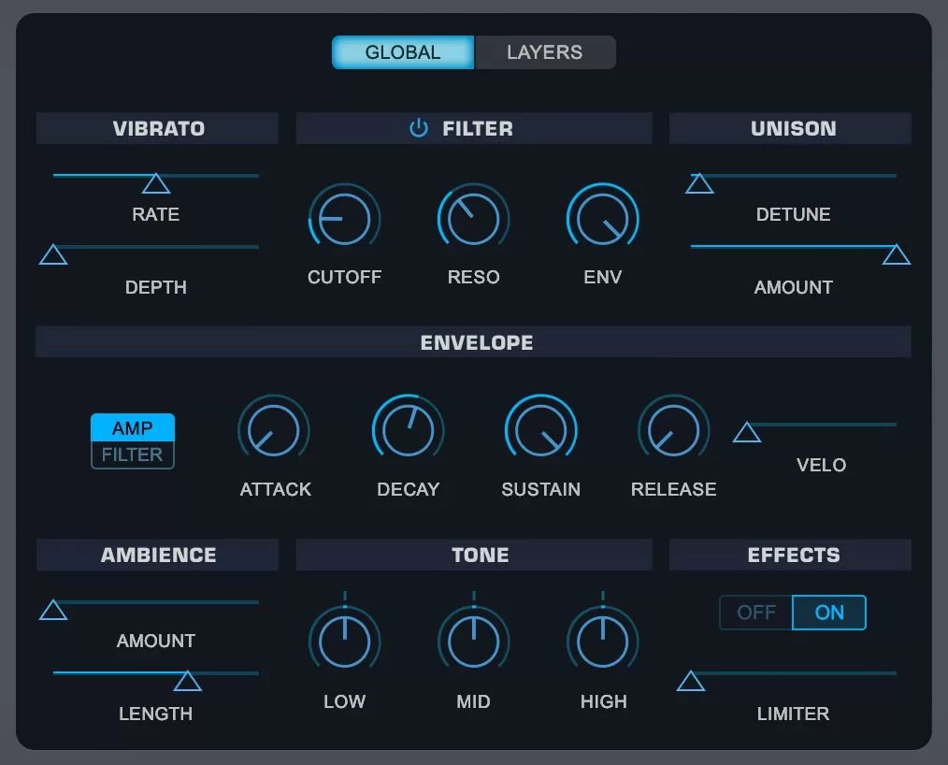Click the ATTACK knob in the Envelope section
Image resolution: width=948 pixels, height=765 pixels.
tap(274, 429)
